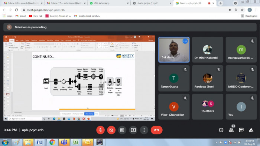Bookmark this page with the star icon
260x146 pixels.
242,10
